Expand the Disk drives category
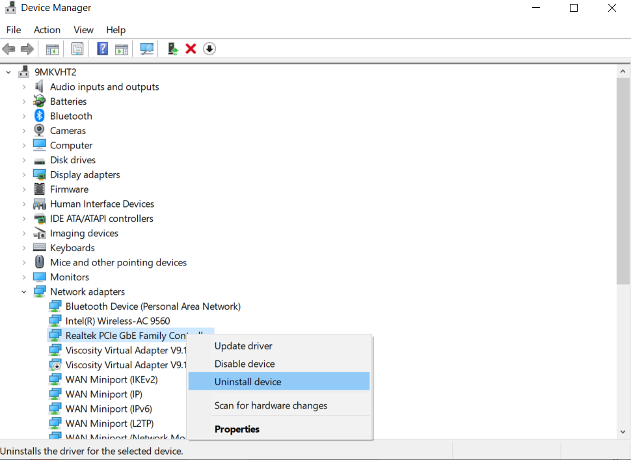631x460 pixels. [x=24, y=160]
